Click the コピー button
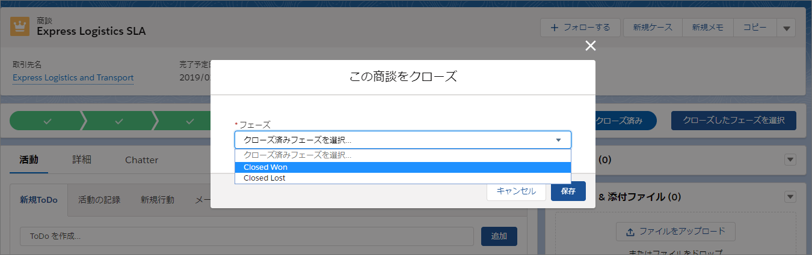The image size is (812, 255). point(754,28)
